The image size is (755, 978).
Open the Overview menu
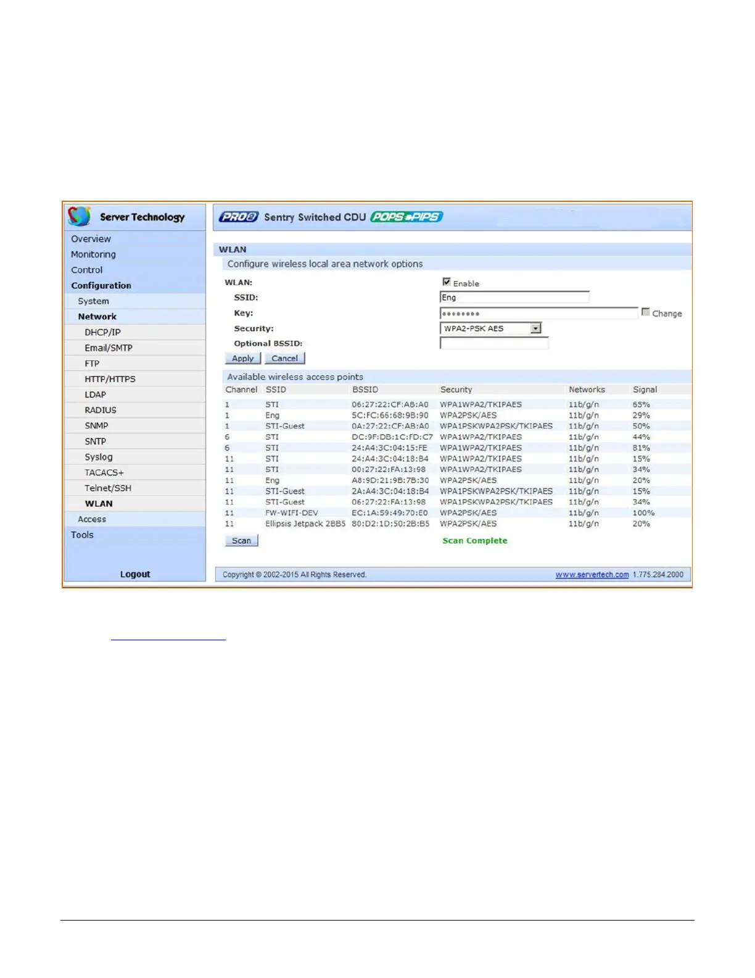[91, 239]
